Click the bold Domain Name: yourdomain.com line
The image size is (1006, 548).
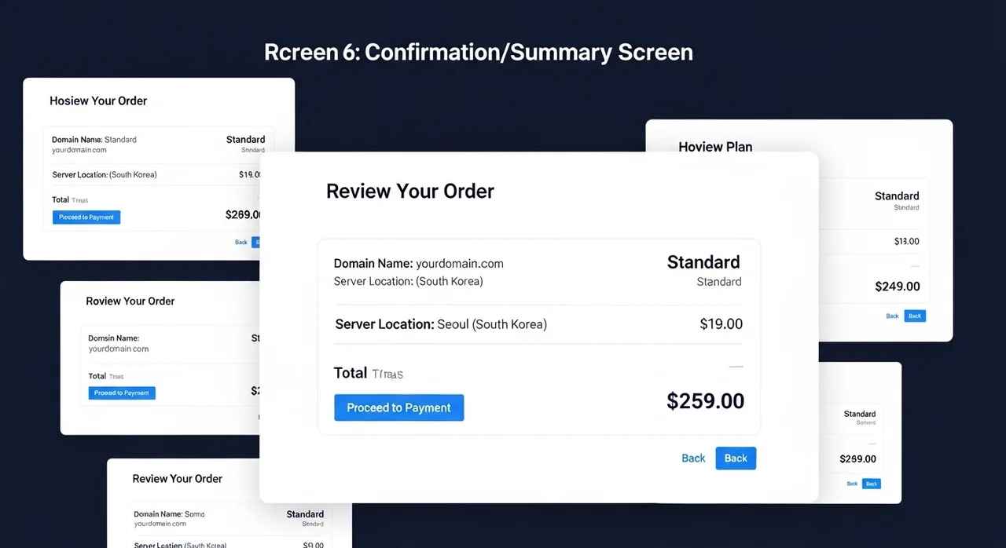click(x=418, y=264)
